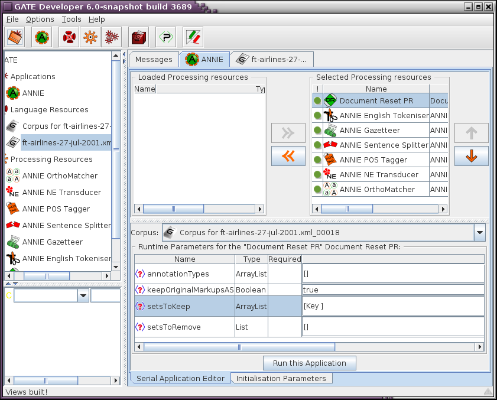The height and width of the screenshot is (400, 497).
Task: Move selected resource down with orange arrow
Action: (x=472, y=156)
